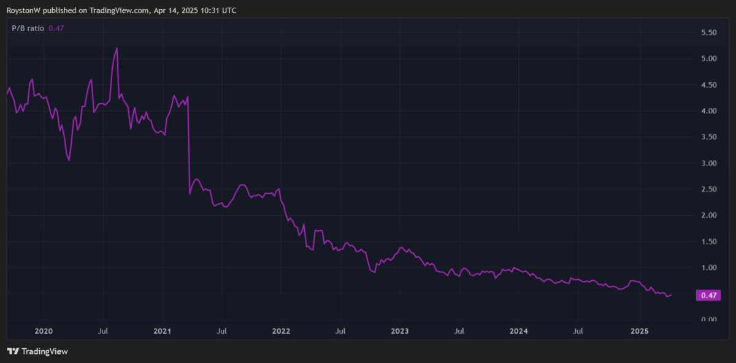Click the 2024 time axis label

pos(519,331)
